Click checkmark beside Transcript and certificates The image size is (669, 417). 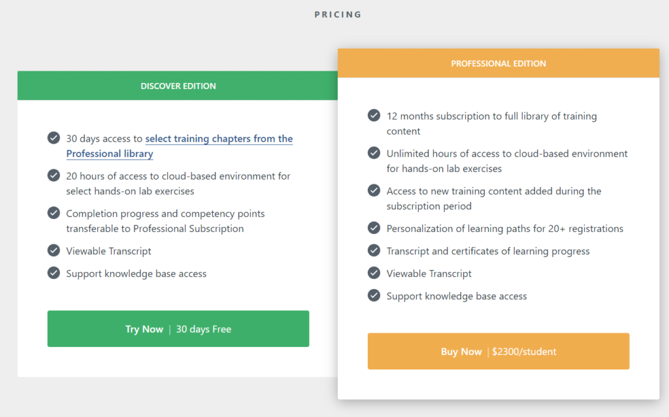coord(374,250)
